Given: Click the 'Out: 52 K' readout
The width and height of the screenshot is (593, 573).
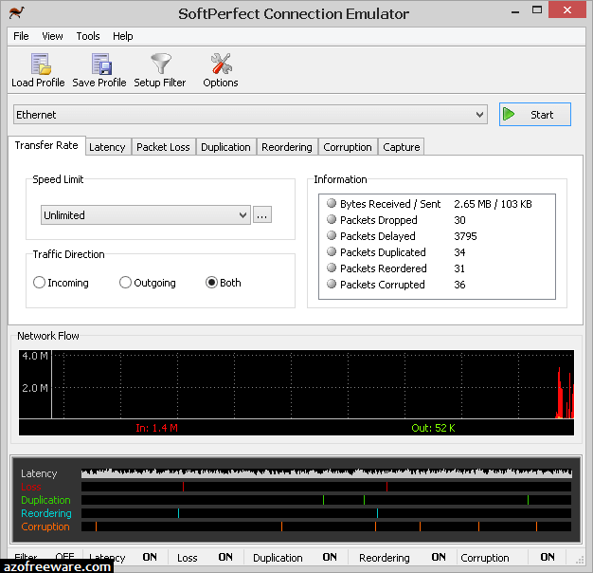Looking at the screenshot, I should [434, 428].
